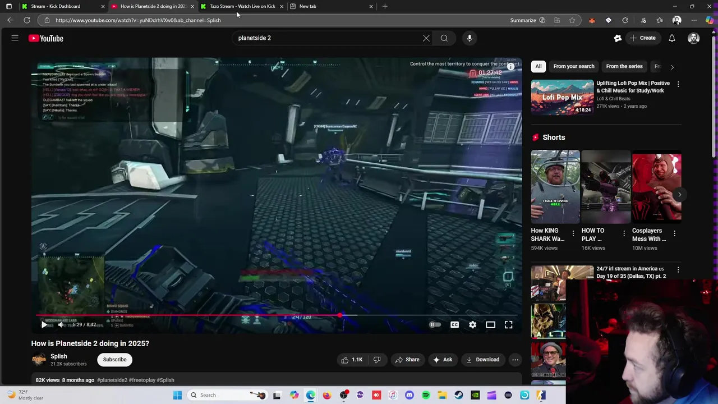Click the Create button

point(643,38)
